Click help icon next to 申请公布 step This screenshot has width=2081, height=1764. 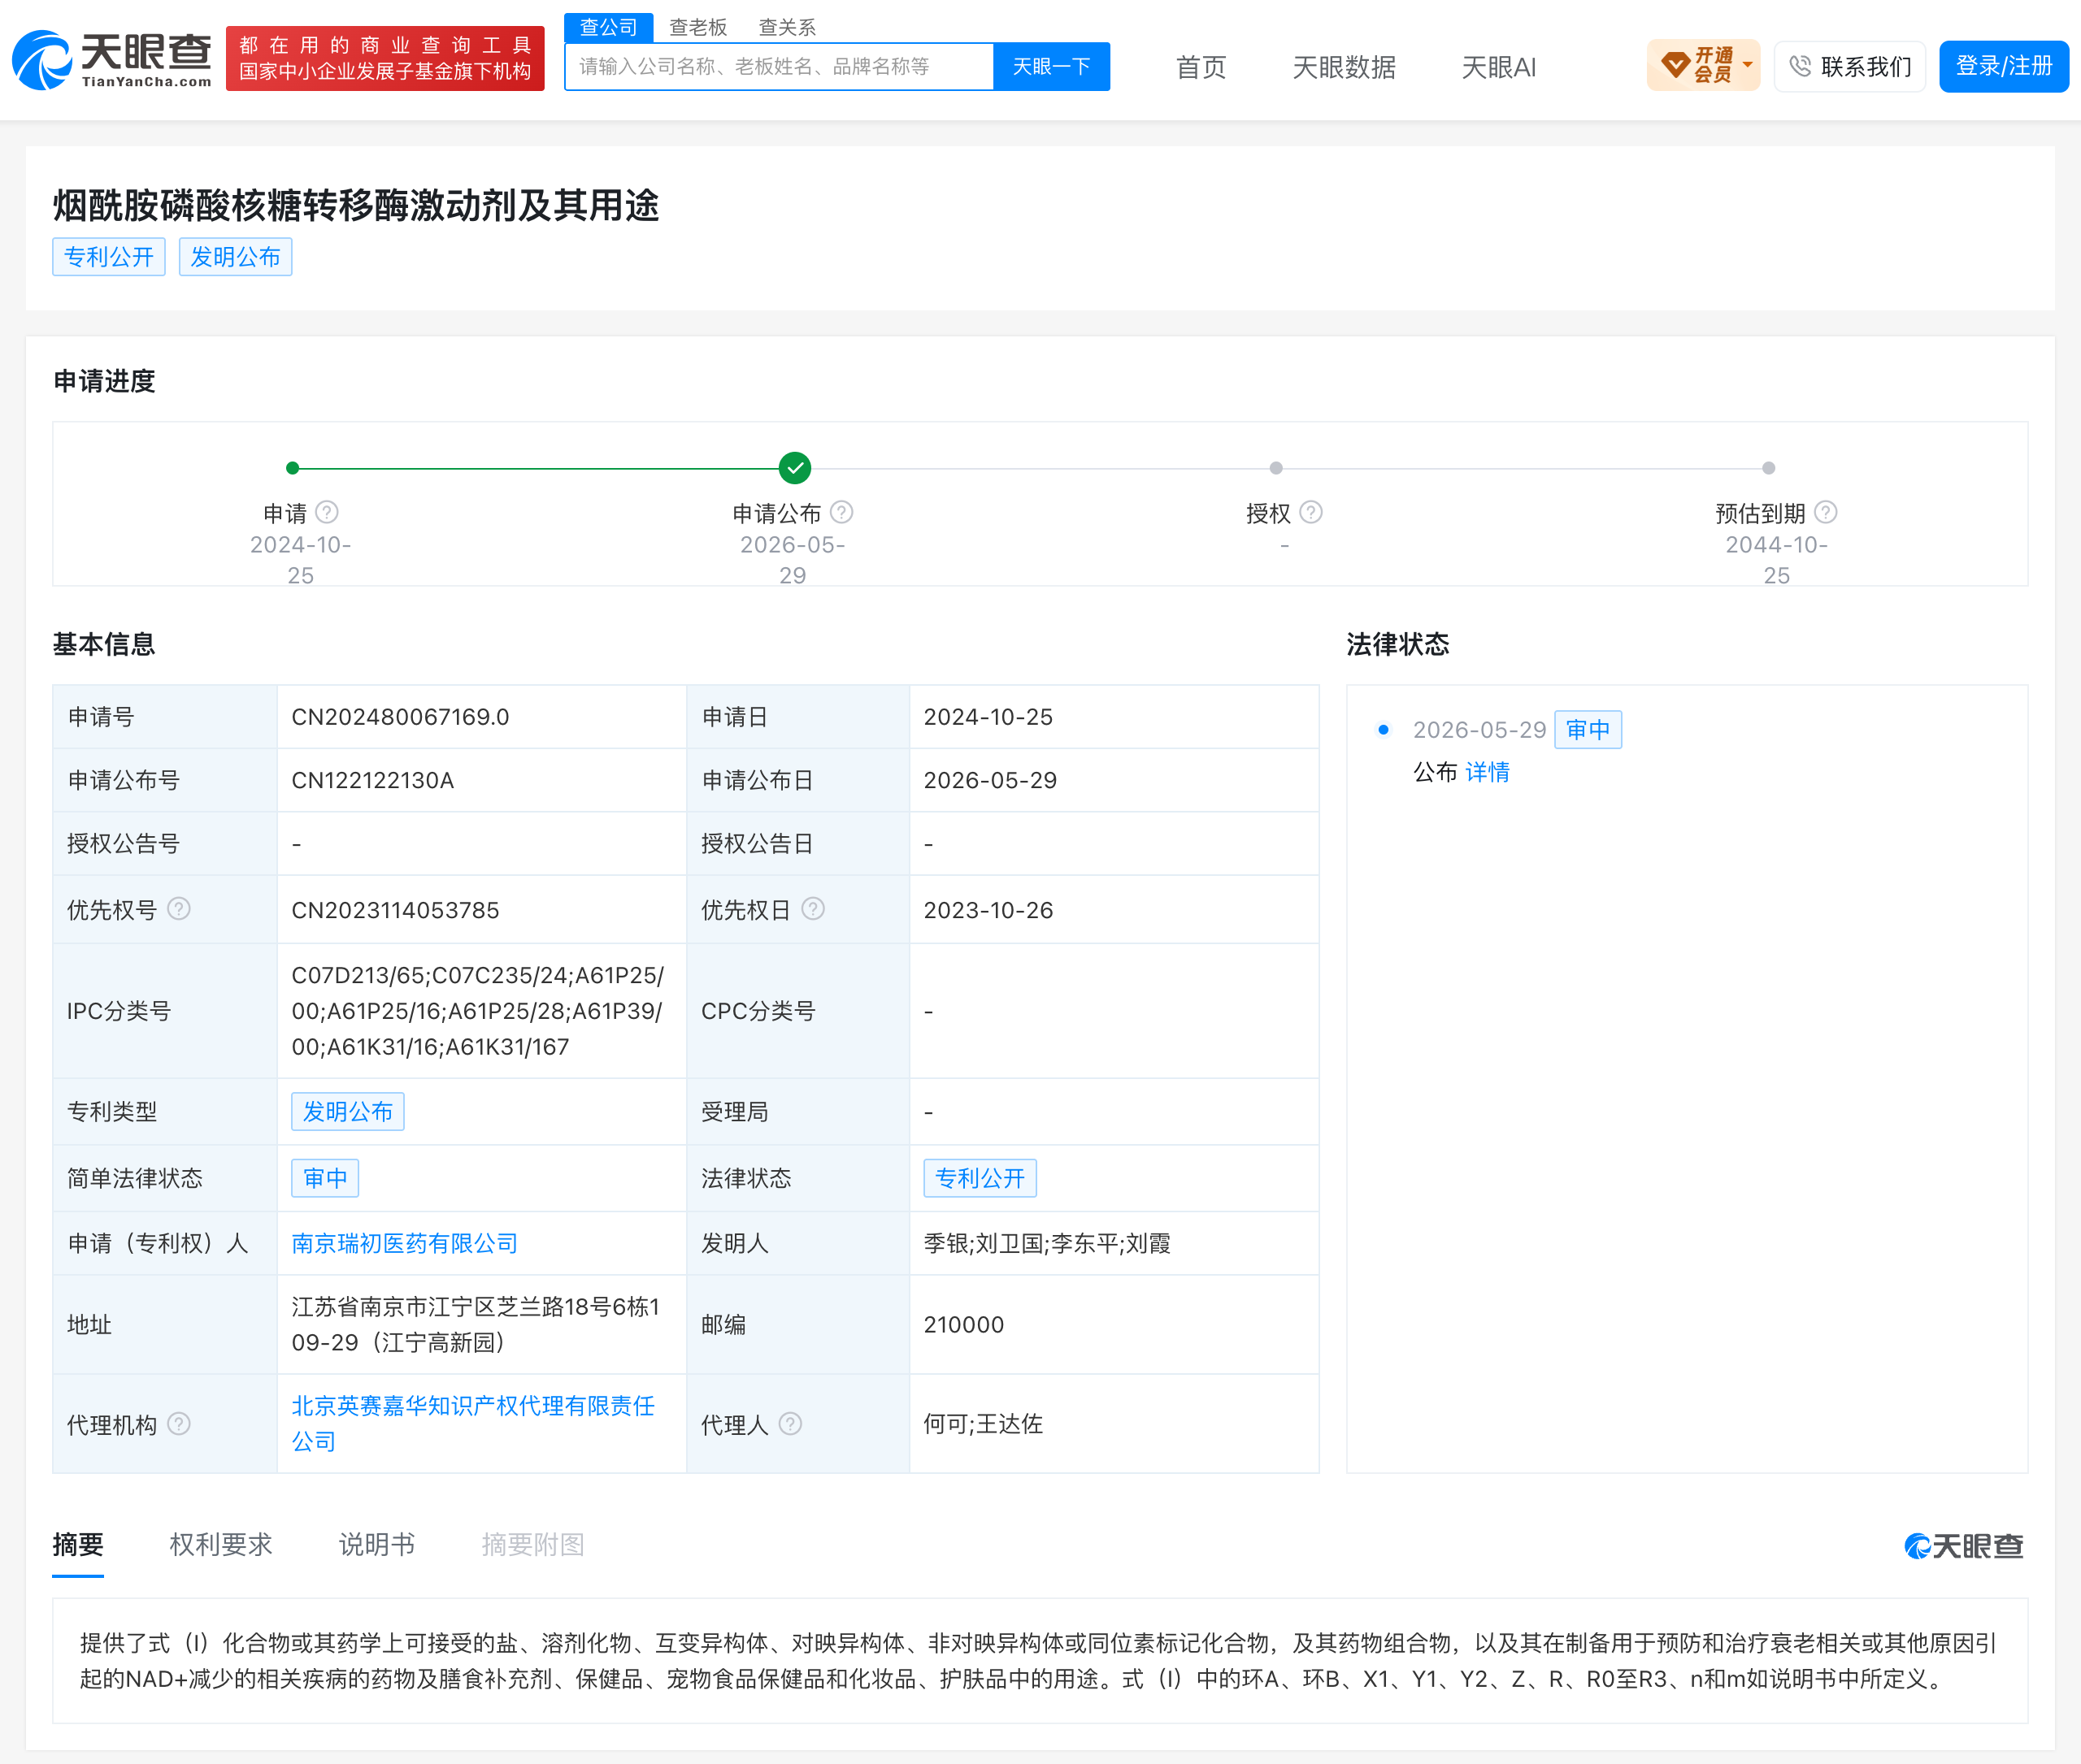point(842,513)
